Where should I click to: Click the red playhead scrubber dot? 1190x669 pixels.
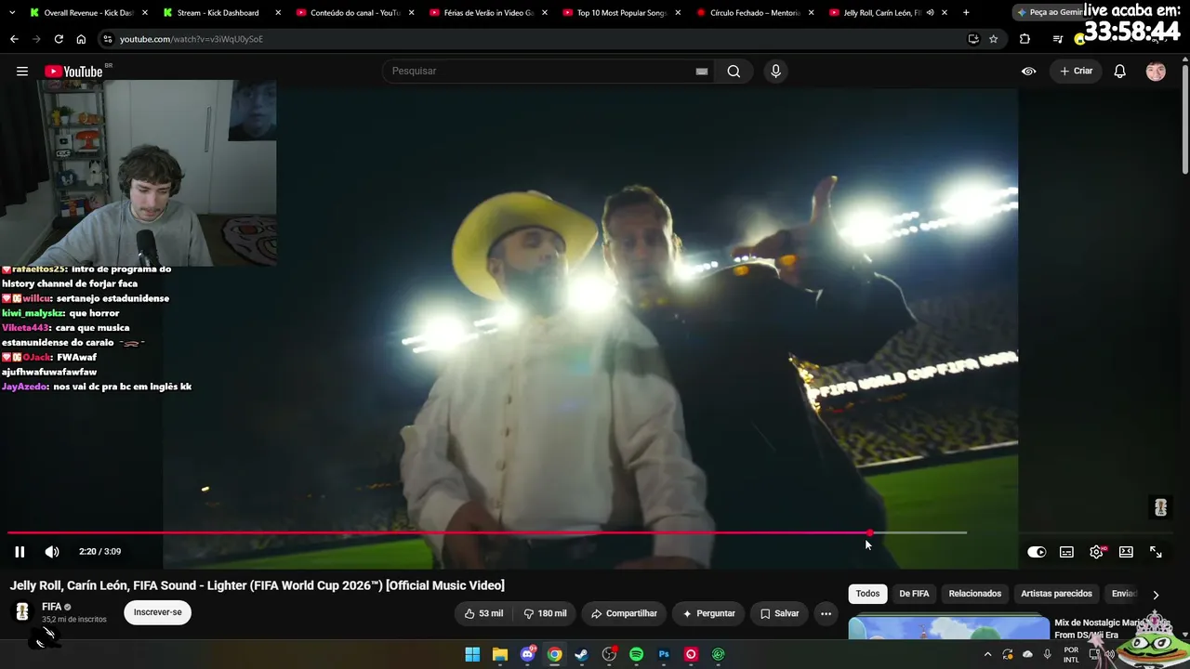point(870,532)
